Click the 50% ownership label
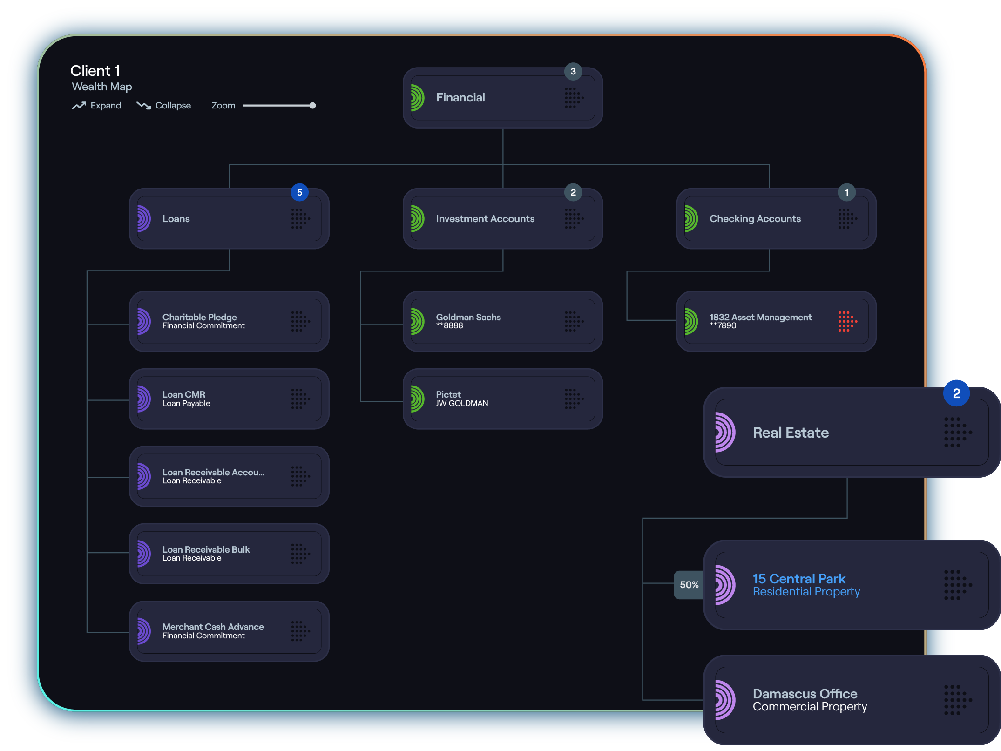 (689, 585)
